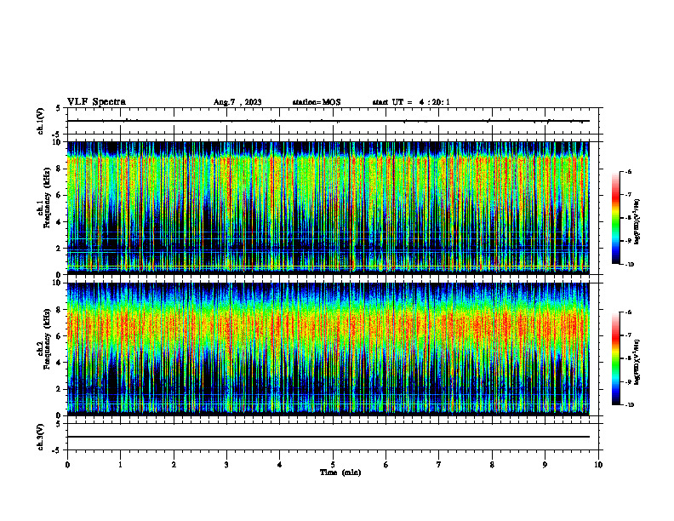Viewport: 674px width, 521px height.
Task: Click the '8' kHz tick on ch.1 frequency axis
Action: pyautogui.click(x=60, y=169)
